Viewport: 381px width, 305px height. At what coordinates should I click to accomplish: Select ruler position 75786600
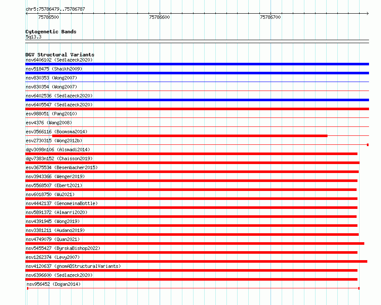tap(159, 17)
